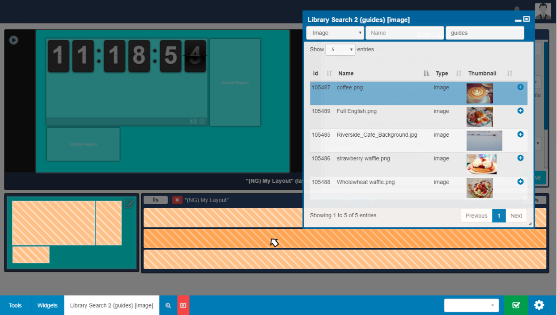Screen dimensions: 557x315
Task: Click the green checkmark button in toolbar
Action: coord(516,305)
